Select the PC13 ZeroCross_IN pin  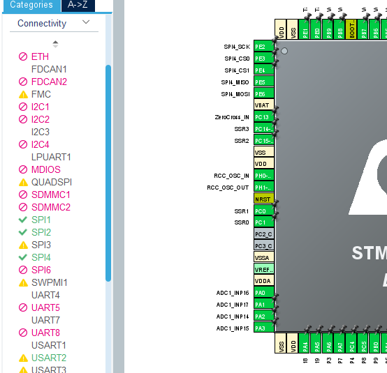coord(263,117)
